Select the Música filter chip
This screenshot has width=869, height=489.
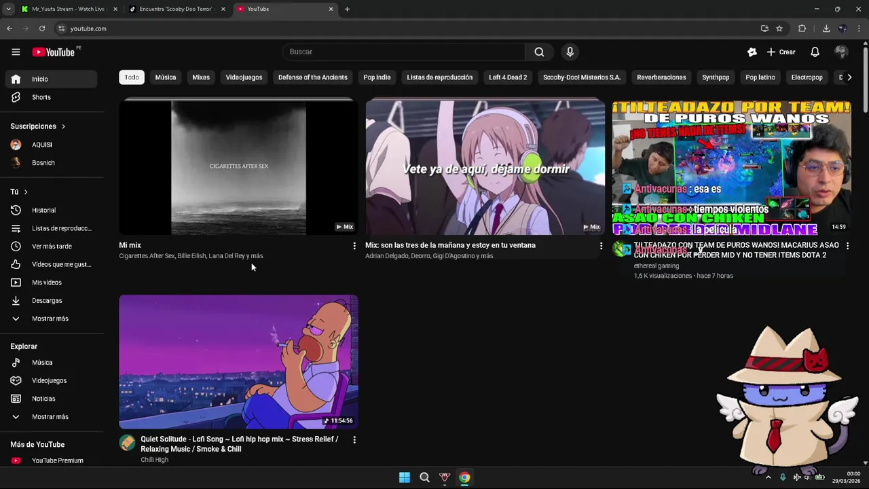(x=166, y=77)
